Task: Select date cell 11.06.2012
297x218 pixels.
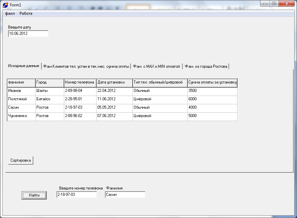Action: point(114,100)
